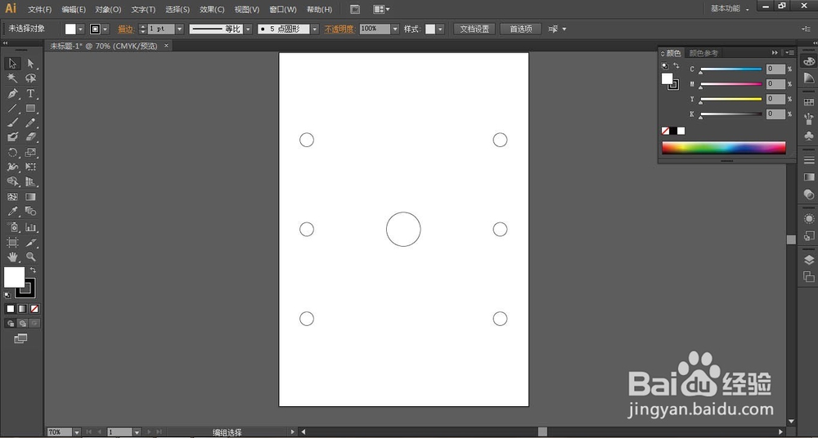Select the Hand tool
This screenshot has width=818, height=438.
point(12,257)
